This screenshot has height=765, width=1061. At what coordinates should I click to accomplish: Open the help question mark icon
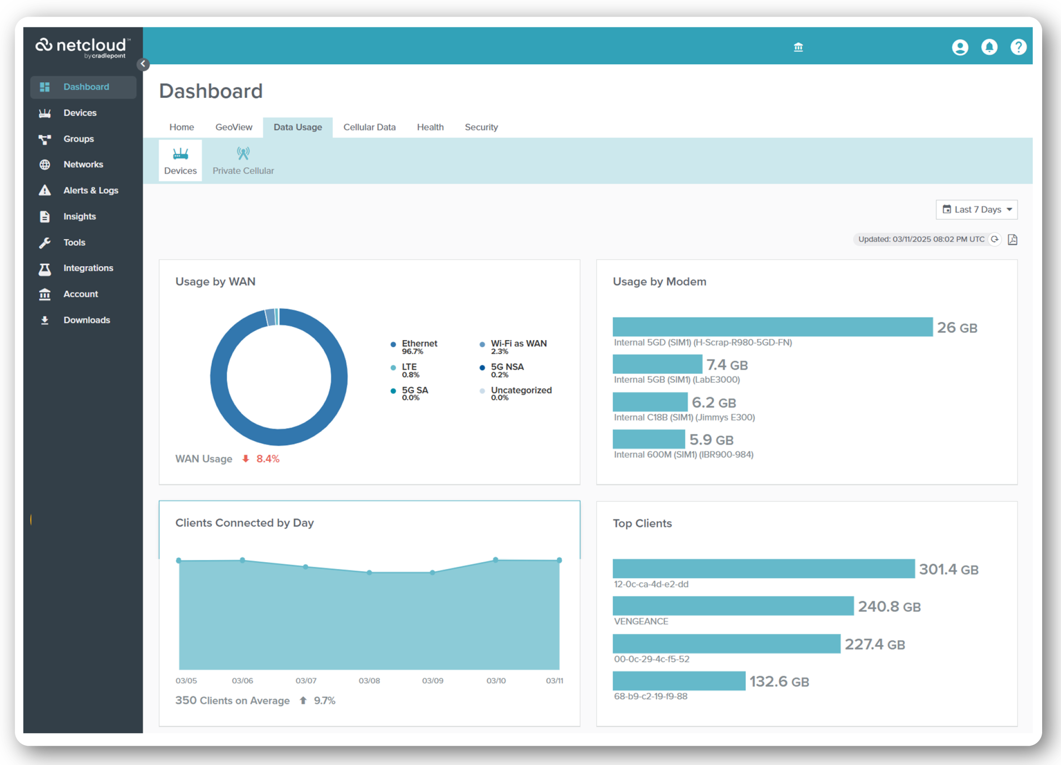pyautogui.click(x=1018, y=47)
